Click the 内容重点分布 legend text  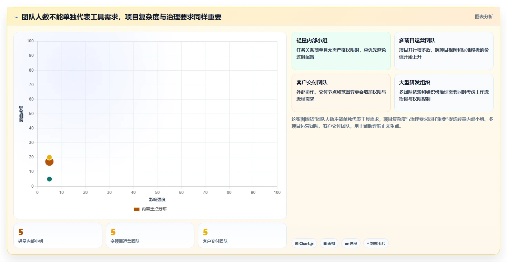point(154,209)
